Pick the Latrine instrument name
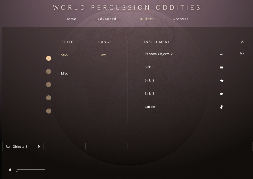253x179 pixels. (150, 107)
